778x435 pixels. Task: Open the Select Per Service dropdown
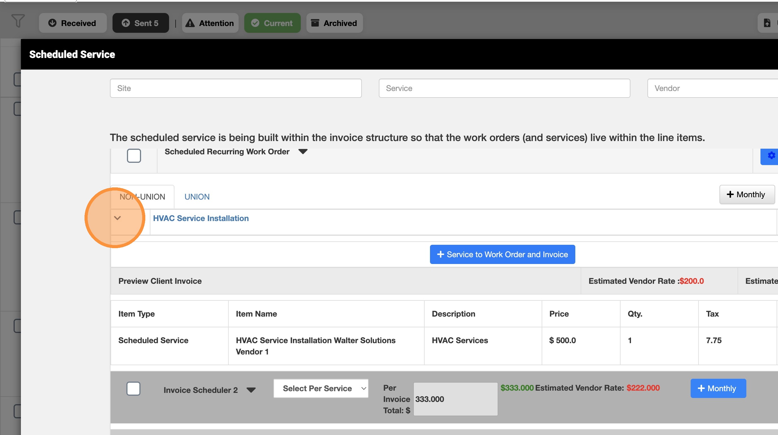coord(321,389)
